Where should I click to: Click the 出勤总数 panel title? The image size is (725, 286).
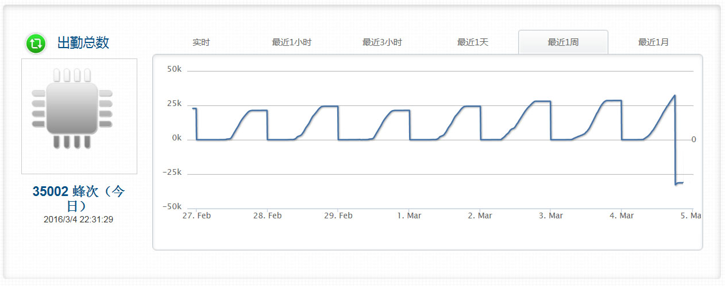[83, 43]
